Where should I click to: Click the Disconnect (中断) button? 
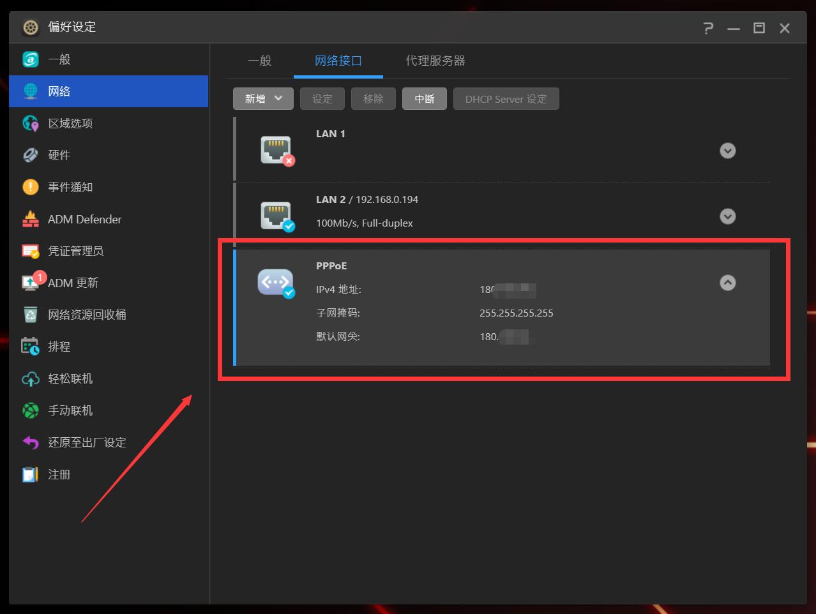[424, 99]
